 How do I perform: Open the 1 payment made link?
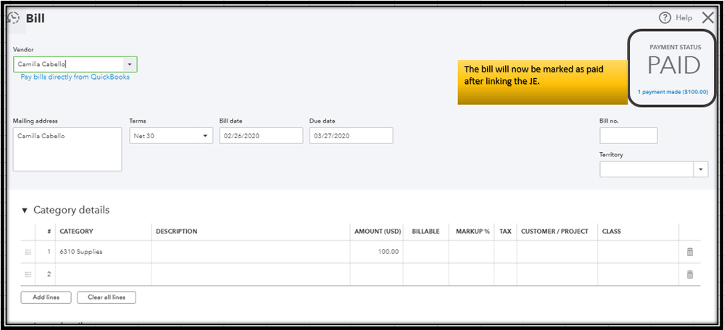click(673, 92)
